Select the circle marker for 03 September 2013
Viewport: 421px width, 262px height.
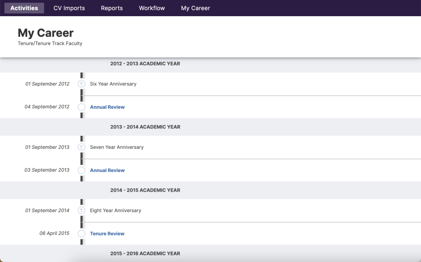(x=81, y=170)
